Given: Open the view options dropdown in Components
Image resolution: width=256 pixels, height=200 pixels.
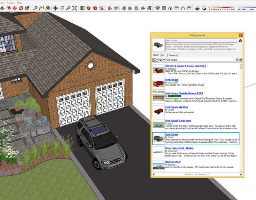Looking at the screenshot, I should point(155,60).
